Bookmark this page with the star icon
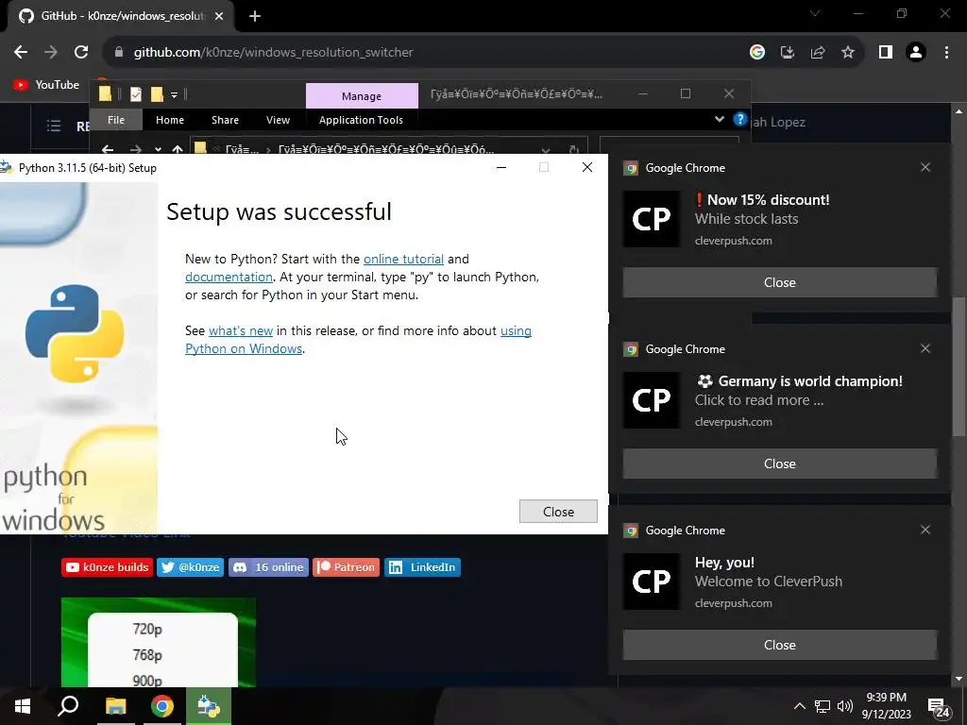The width and height of the screenshot is (967, 725). tap(848, 53)
